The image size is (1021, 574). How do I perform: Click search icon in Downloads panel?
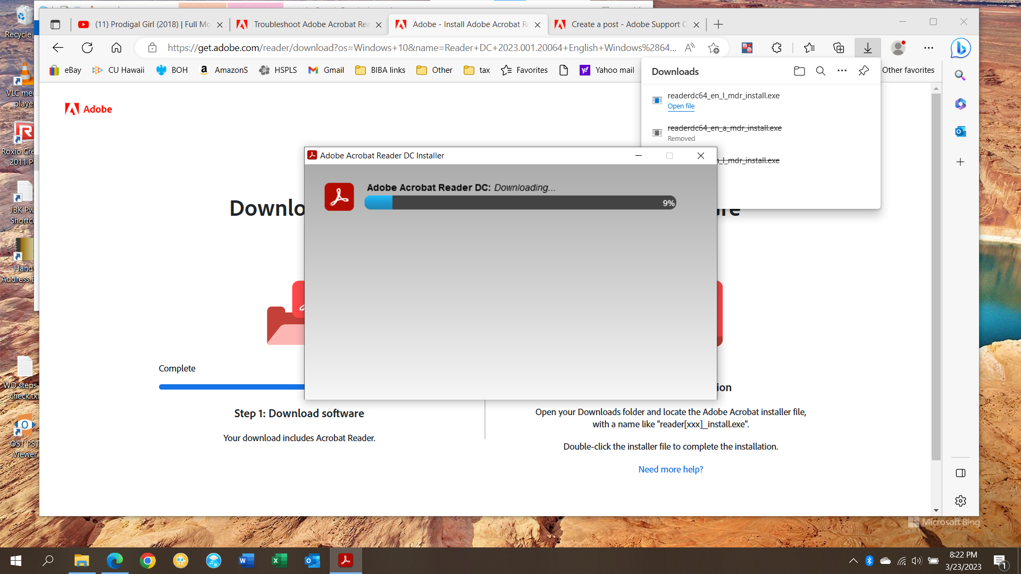pyautogui.click(x=821, y=71)
